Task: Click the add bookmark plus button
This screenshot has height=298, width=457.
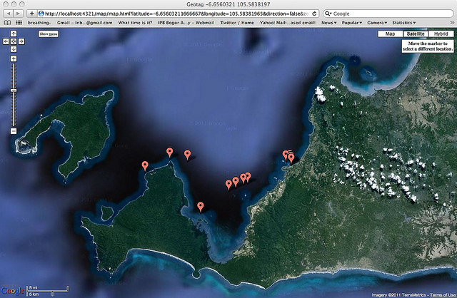Action: (x=31, y=13)
